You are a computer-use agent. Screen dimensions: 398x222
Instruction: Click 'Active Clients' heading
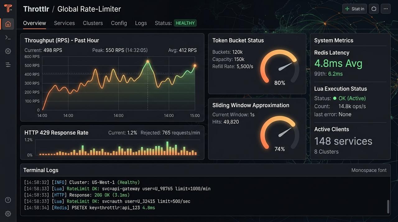point(331,129)
